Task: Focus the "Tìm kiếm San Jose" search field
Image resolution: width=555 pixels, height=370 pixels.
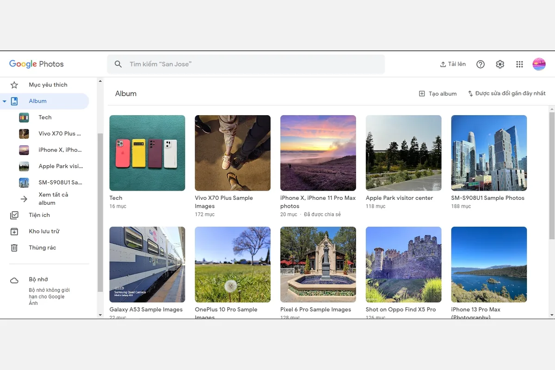Action: (x=246, y=64)
